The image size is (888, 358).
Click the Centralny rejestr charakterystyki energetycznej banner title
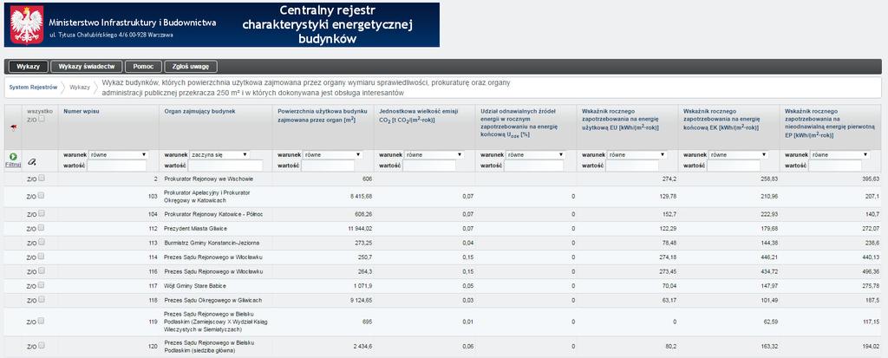pyautogui.click(x=327, y=25)
